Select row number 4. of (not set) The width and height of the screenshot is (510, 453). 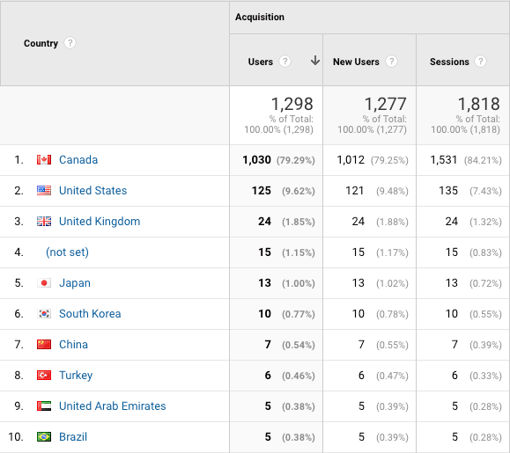[x=18, y=252]
